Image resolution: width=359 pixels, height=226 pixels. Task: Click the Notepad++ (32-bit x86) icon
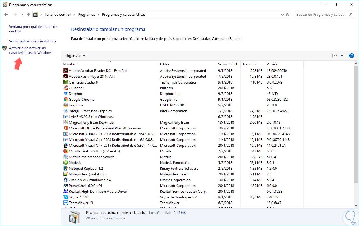[66, 174]
